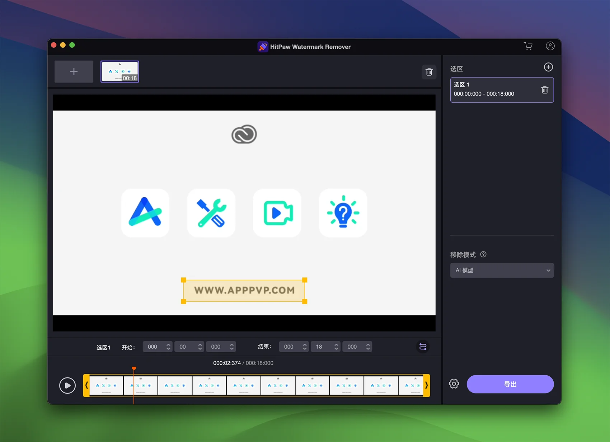
Task: Step the end milliseconds value
Action: 368,347
